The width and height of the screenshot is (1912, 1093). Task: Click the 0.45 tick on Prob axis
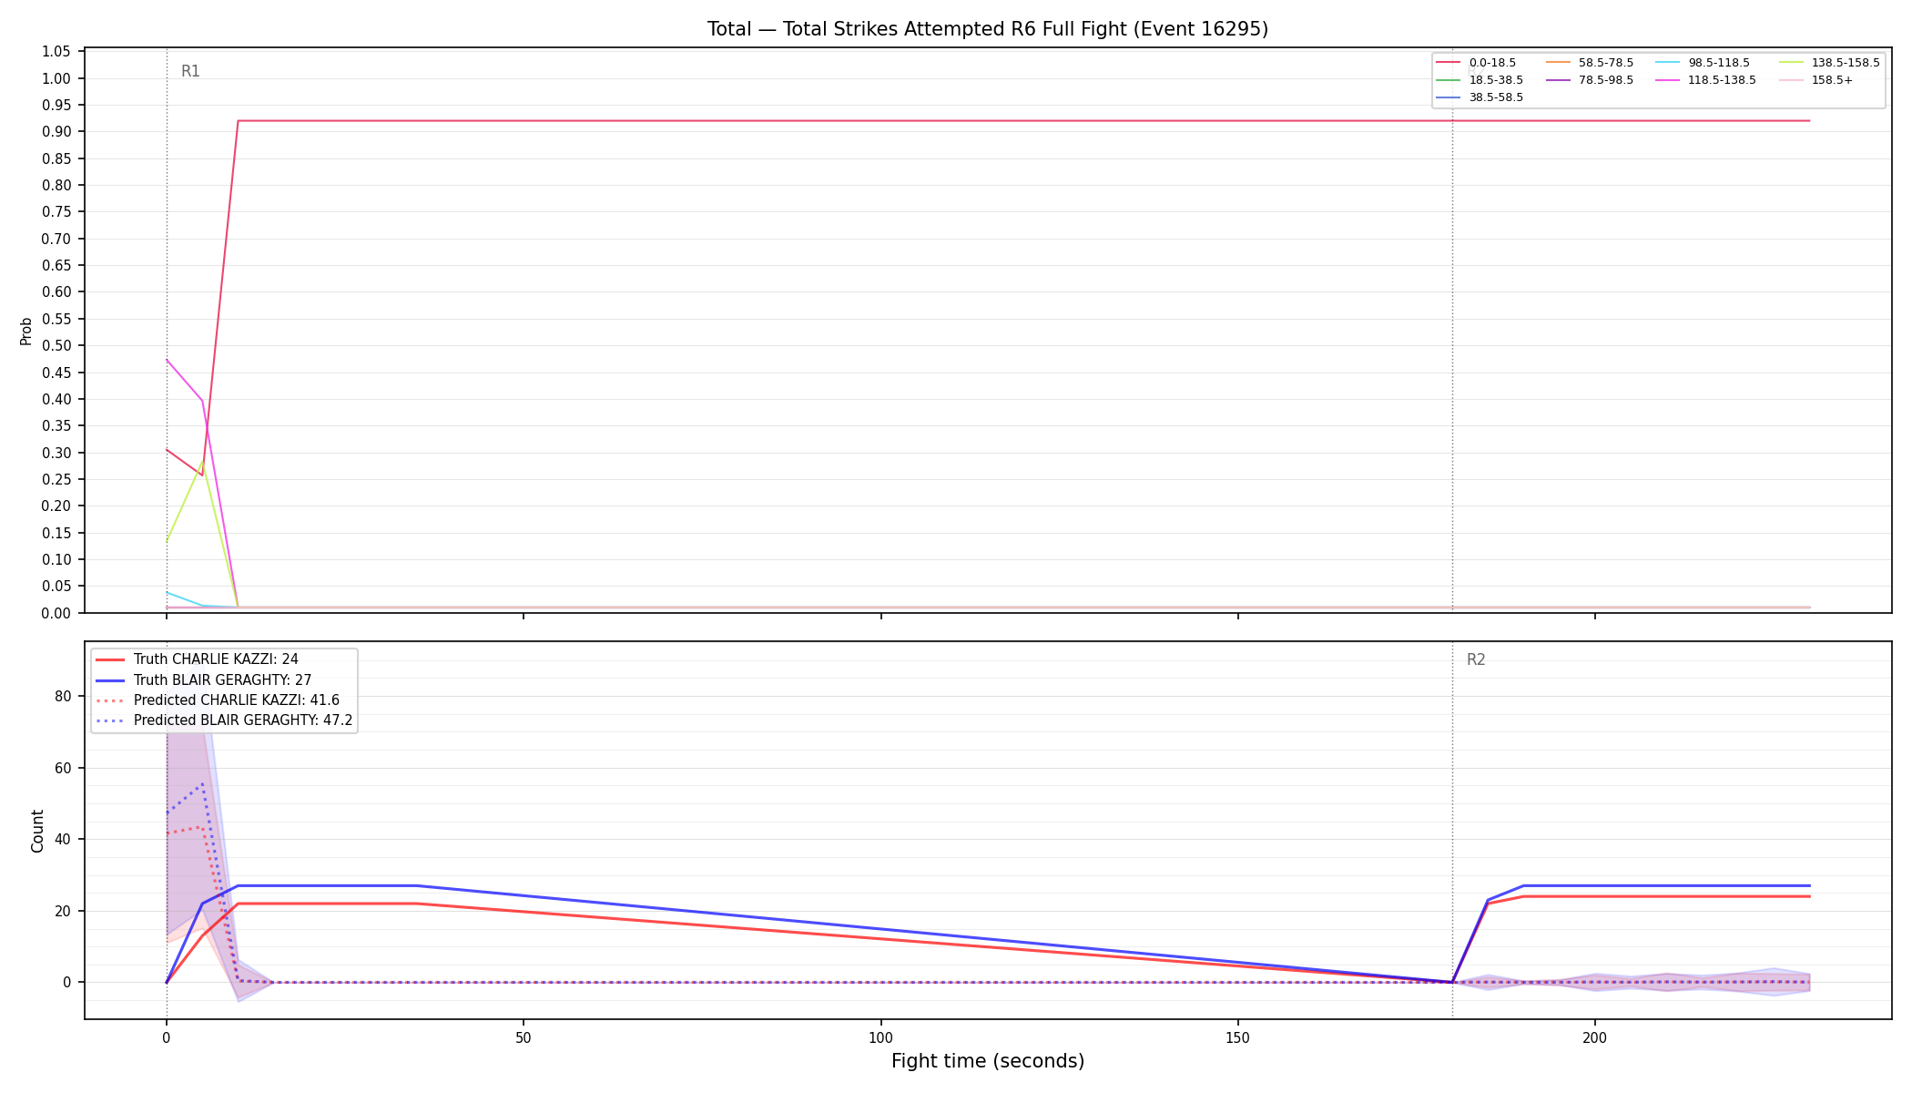click(56, 373)
